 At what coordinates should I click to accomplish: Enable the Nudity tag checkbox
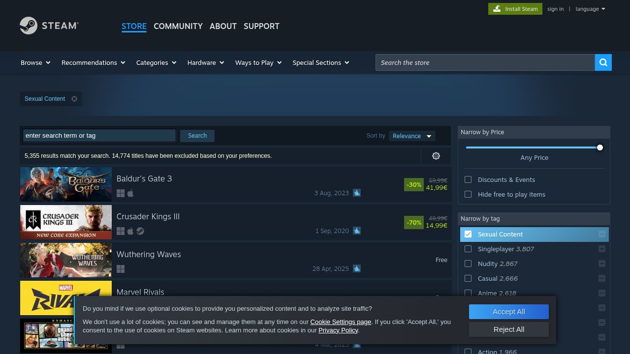[468, 264]
